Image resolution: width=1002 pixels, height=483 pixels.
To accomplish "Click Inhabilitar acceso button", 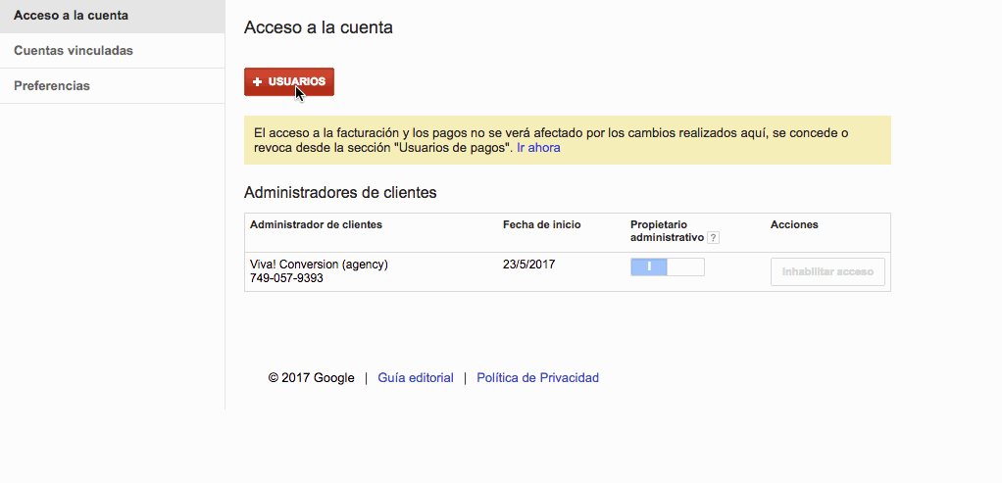I will click(x=827, y=271).
